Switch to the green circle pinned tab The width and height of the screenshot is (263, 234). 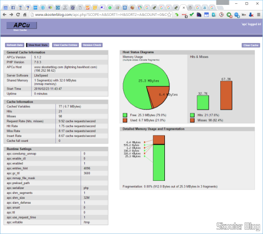tap(110, 8)
